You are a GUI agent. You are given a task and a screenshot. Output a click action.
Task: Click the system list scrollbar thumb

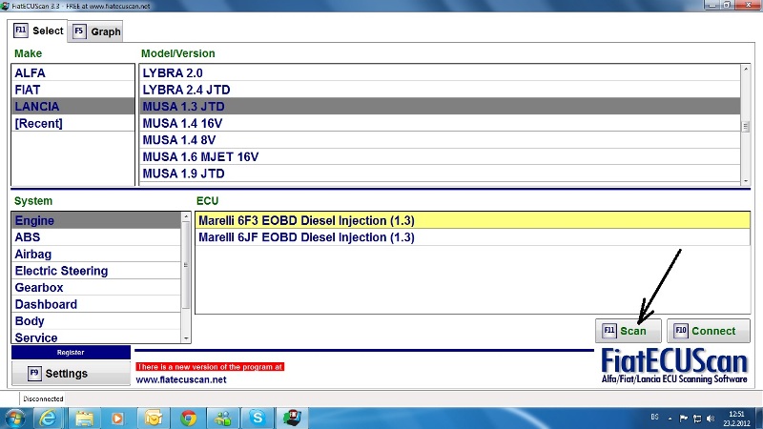click(x=185, y=265)
